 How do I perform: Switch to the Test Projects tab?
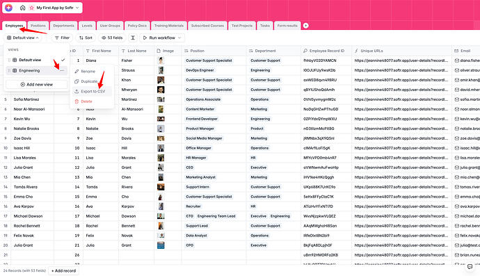click(242, 26)
